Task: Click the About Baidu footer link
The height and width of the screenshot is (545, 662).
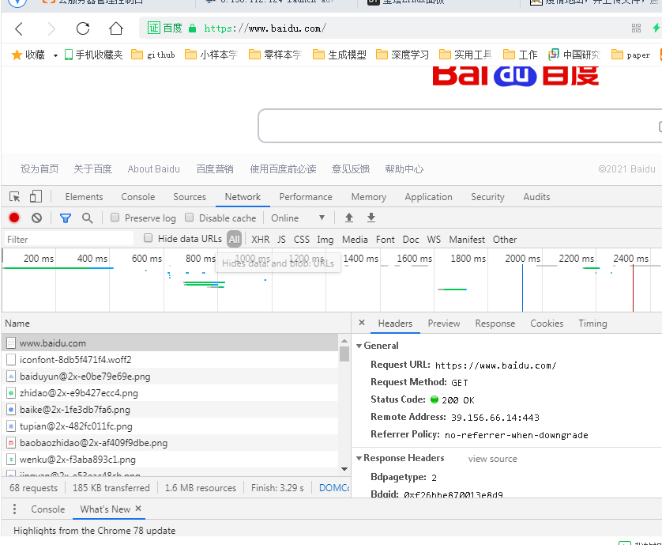Action: point(154,169)
